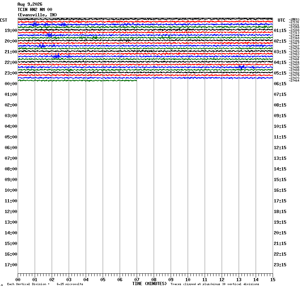Screen dimensions: 301x289
Task: Click the 12:00 CST row label
Action: tap(11, 212)
